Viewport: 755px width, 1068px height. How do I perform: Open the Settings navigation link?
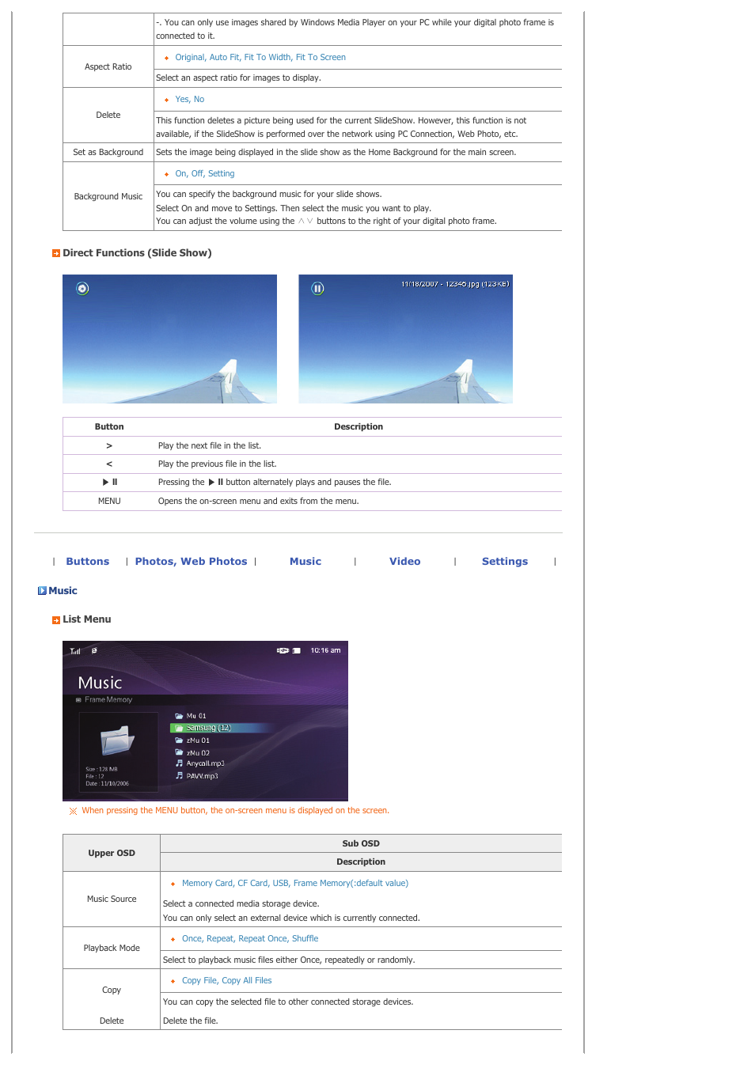click(x=505, y=562)
